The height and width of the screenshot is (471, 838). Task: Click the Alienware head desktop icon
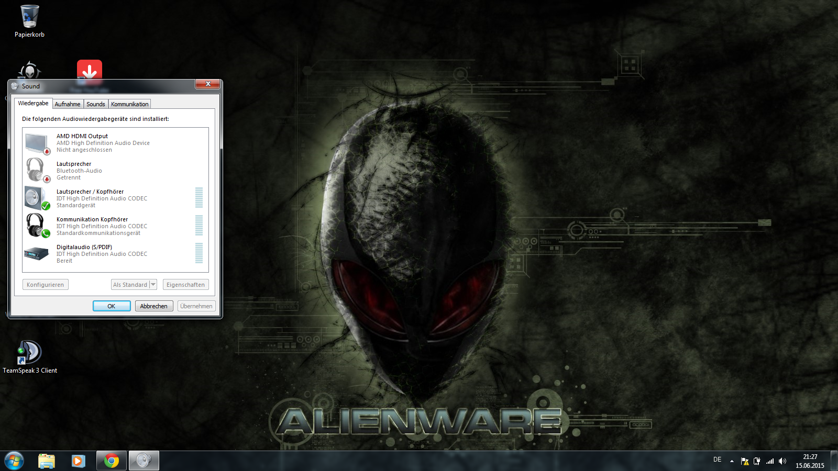[x=30, y=70]
